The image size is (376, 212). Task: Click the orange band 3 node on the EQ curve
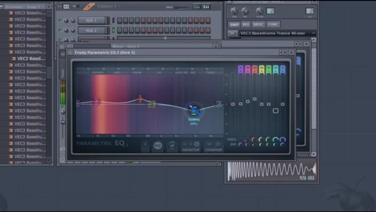point(141,99)
